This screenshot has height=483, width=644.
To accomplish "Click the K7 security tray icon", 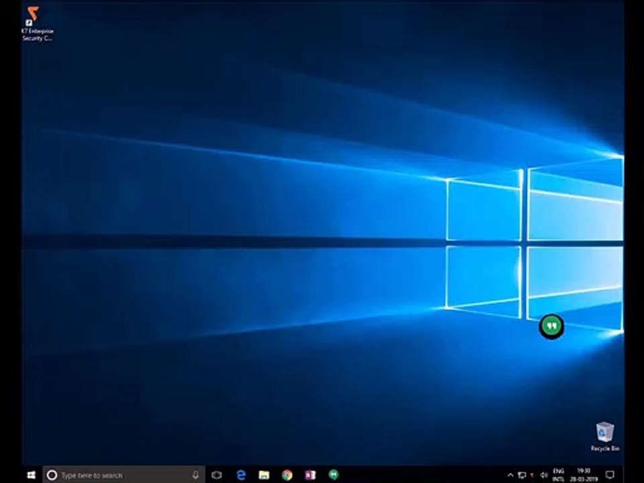I will pyautogui.click(x=533, y=475).
